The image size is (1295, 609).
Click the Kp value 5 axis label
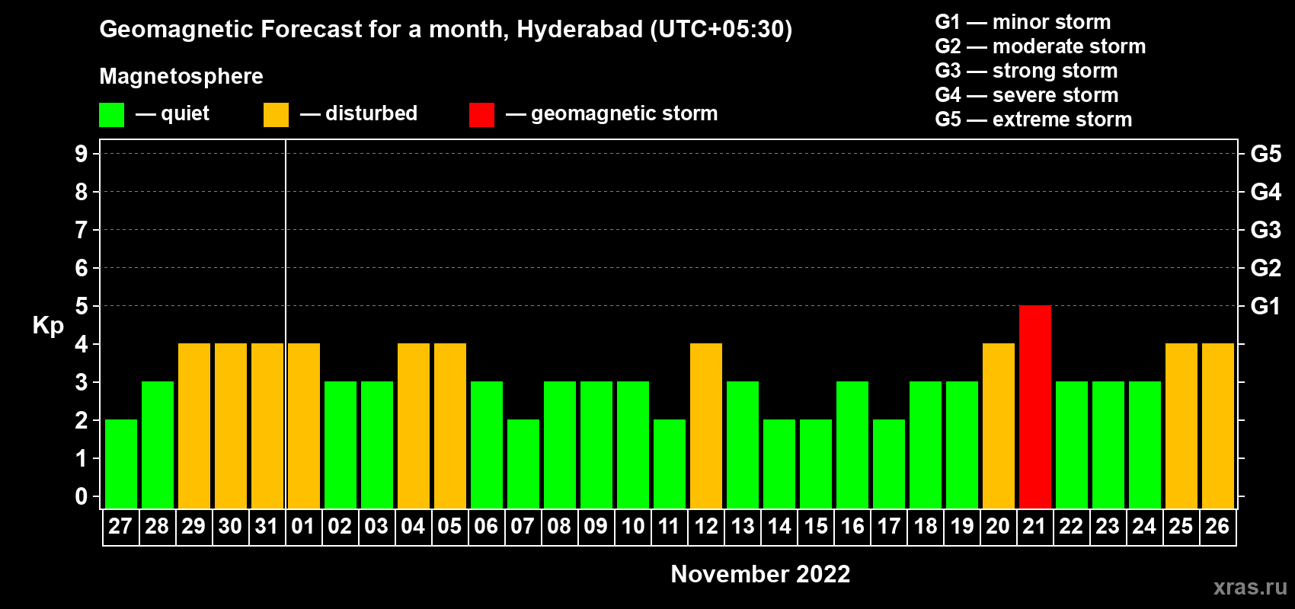pyautogui.click(x=82, y=306)
